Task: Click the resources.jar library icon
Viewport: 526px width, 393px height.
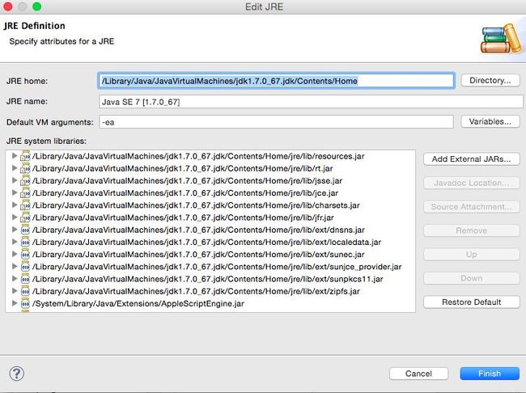Action: (x=25, y=156)
